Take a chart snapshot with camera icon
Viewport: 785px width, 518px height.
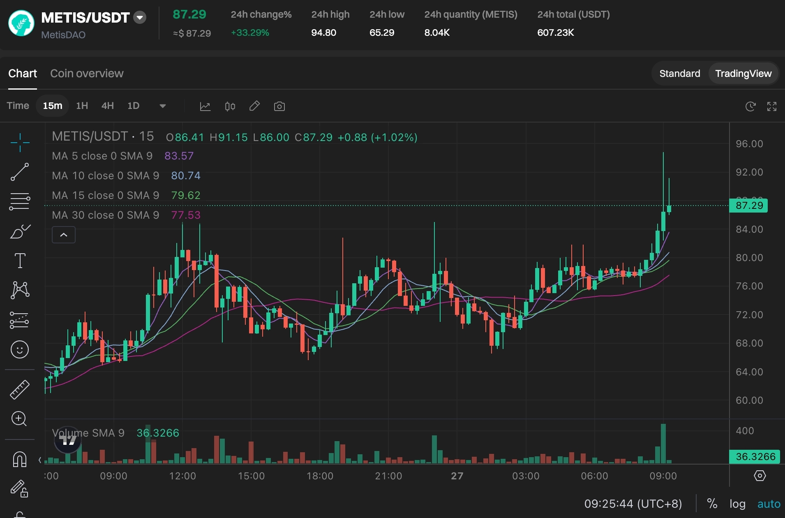click(x=279, y=106)
